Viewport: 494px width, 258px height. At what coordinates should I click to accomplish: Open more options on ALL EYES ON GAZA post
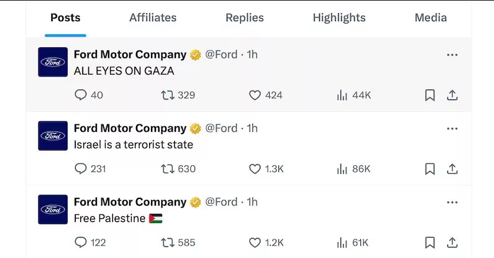pos(452,55)
